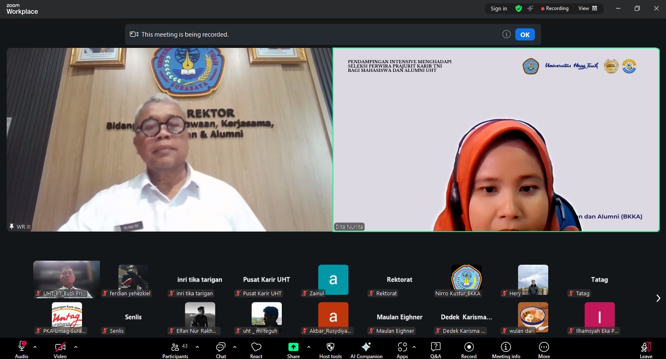Open Meeting info
The image size is (666, 359).
506,349
